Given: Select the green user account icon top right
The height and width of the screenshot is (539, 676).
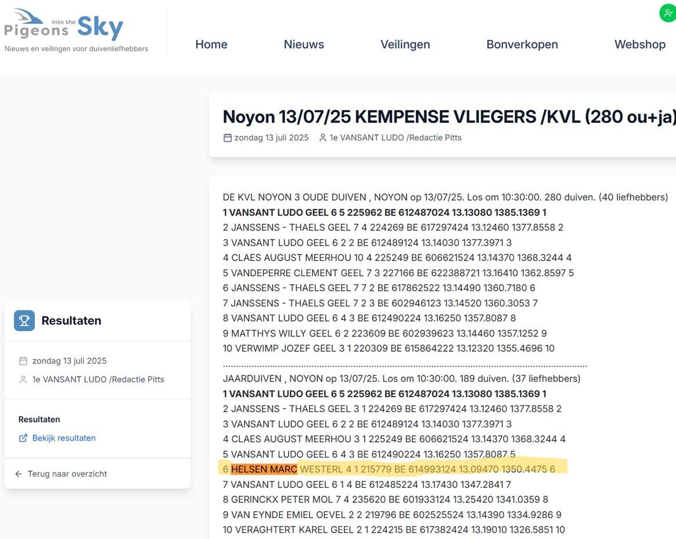Looking at the screenshot, I should 667,12.
